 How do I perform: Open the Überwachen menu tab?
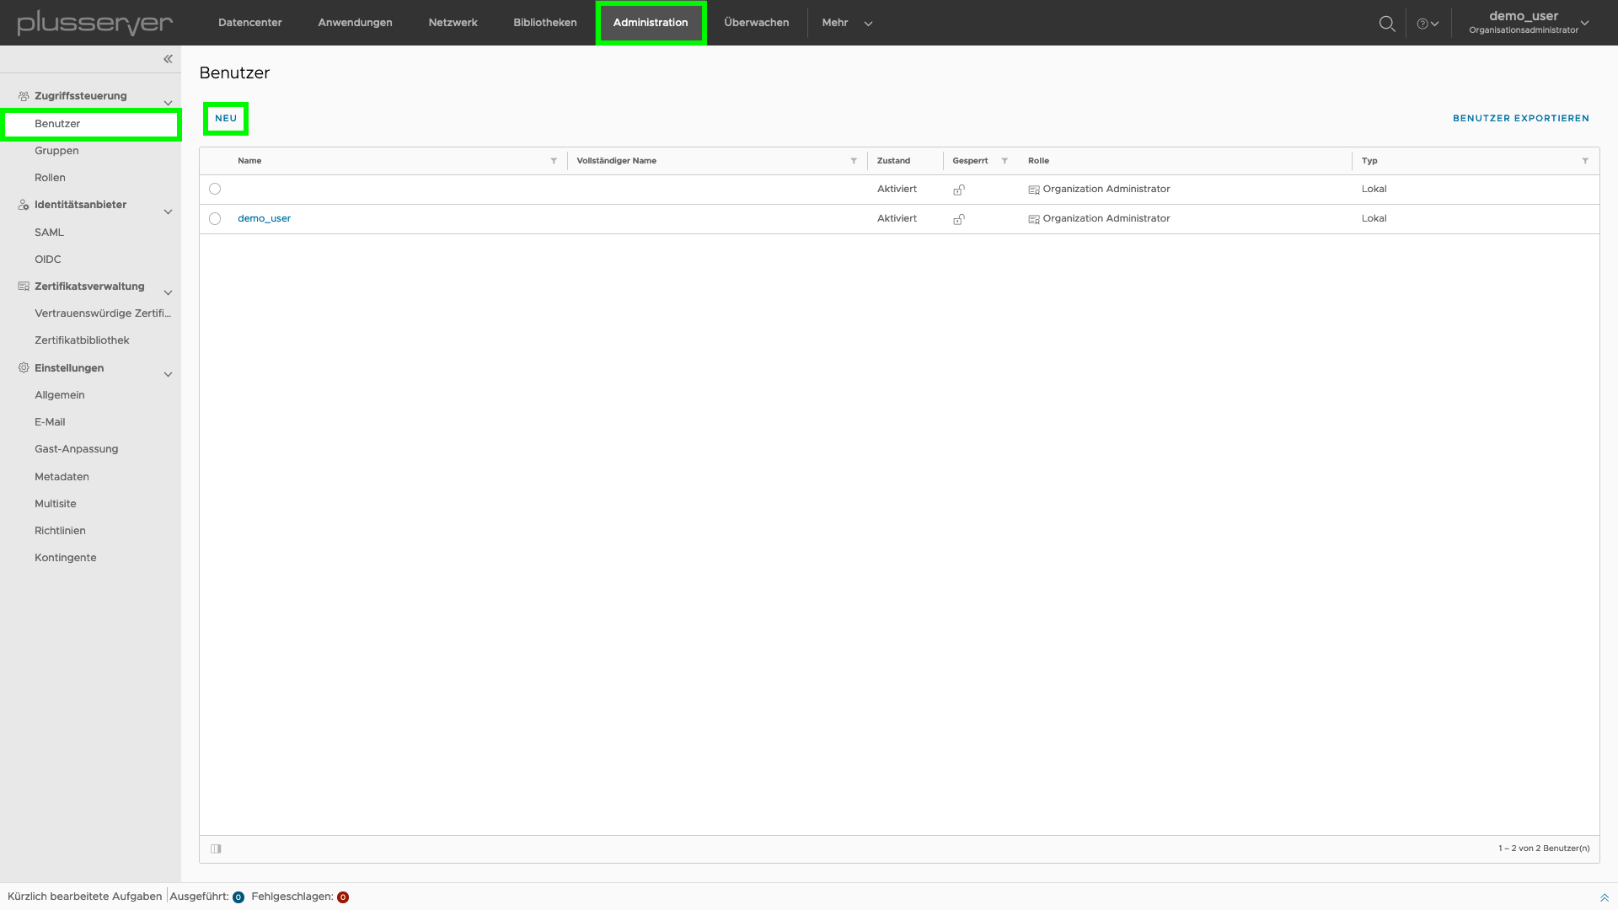click(756, 22)
